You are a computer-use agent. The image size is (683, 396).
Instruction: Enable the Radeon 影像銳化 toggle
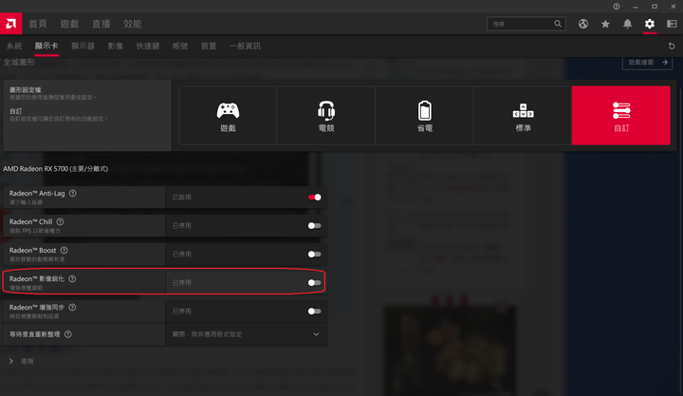click(x=315, y=283)
